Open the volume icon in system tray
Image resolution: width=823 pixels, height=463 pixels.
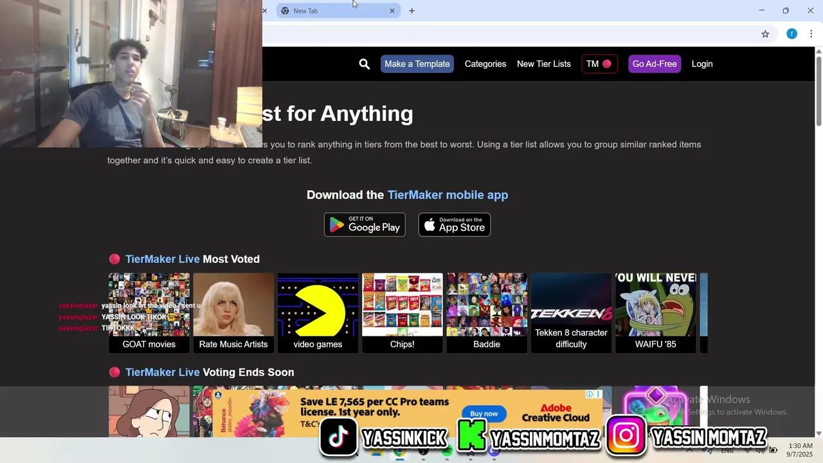(761, 451)
